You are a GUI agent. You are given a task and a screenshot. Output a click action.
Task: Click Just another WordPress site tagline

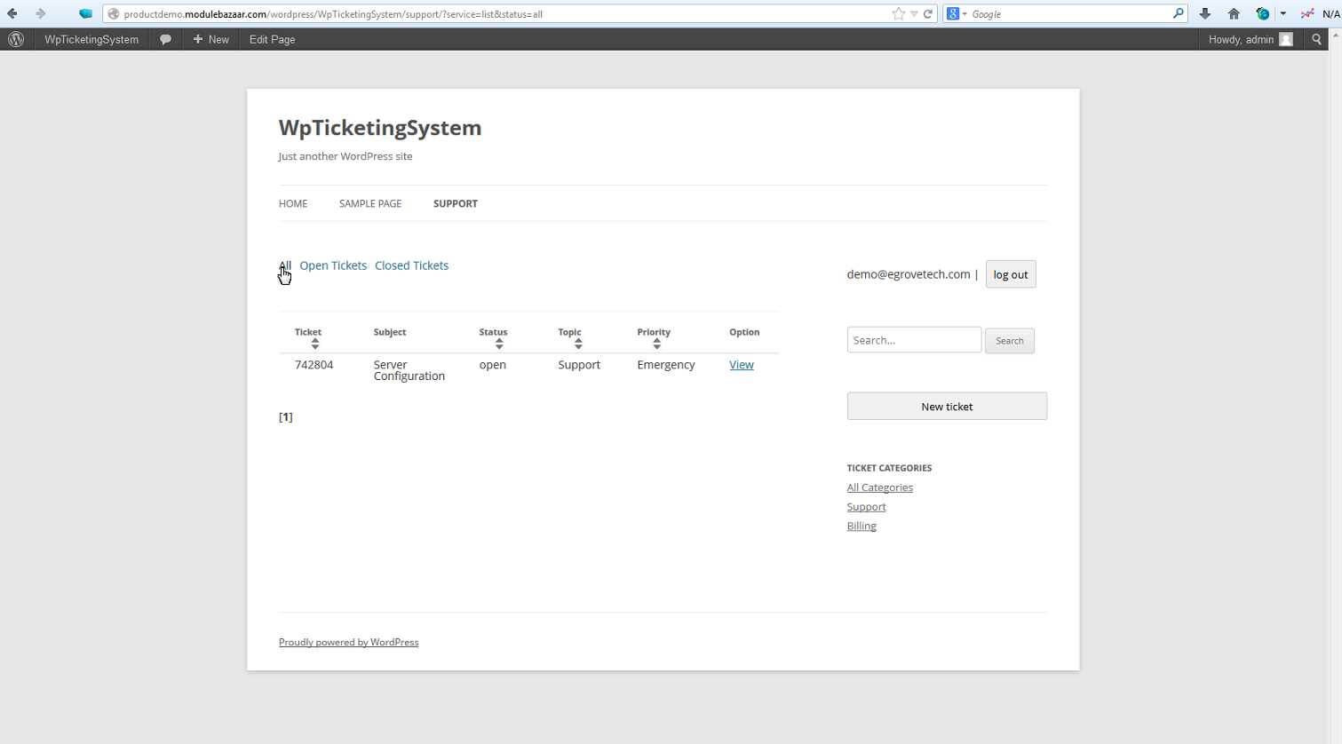[345, 156]
